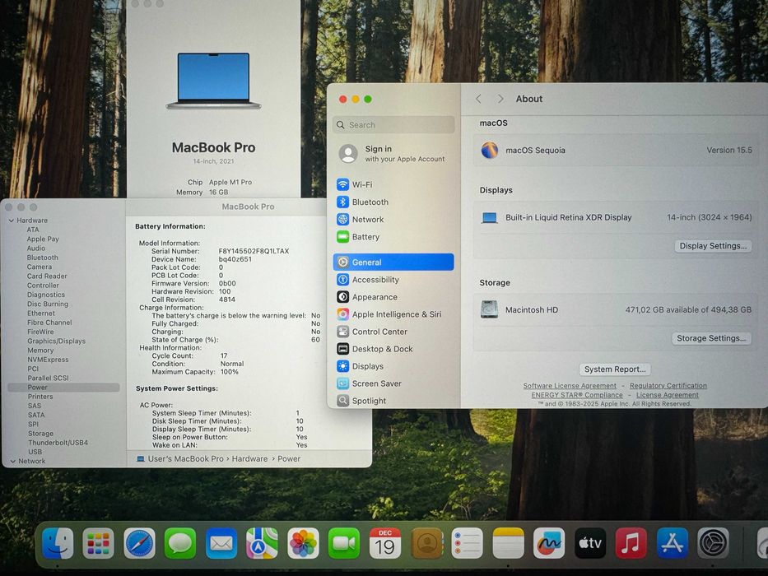The image size is (768, 576).
Task: Click Storage Settings button
Action: pyautogui.click(x=711, y=338)
